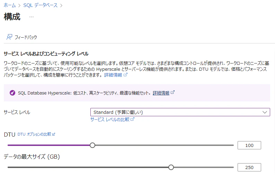
Task: Open the サービス レベルの比較 link
Action: [110, 119]
